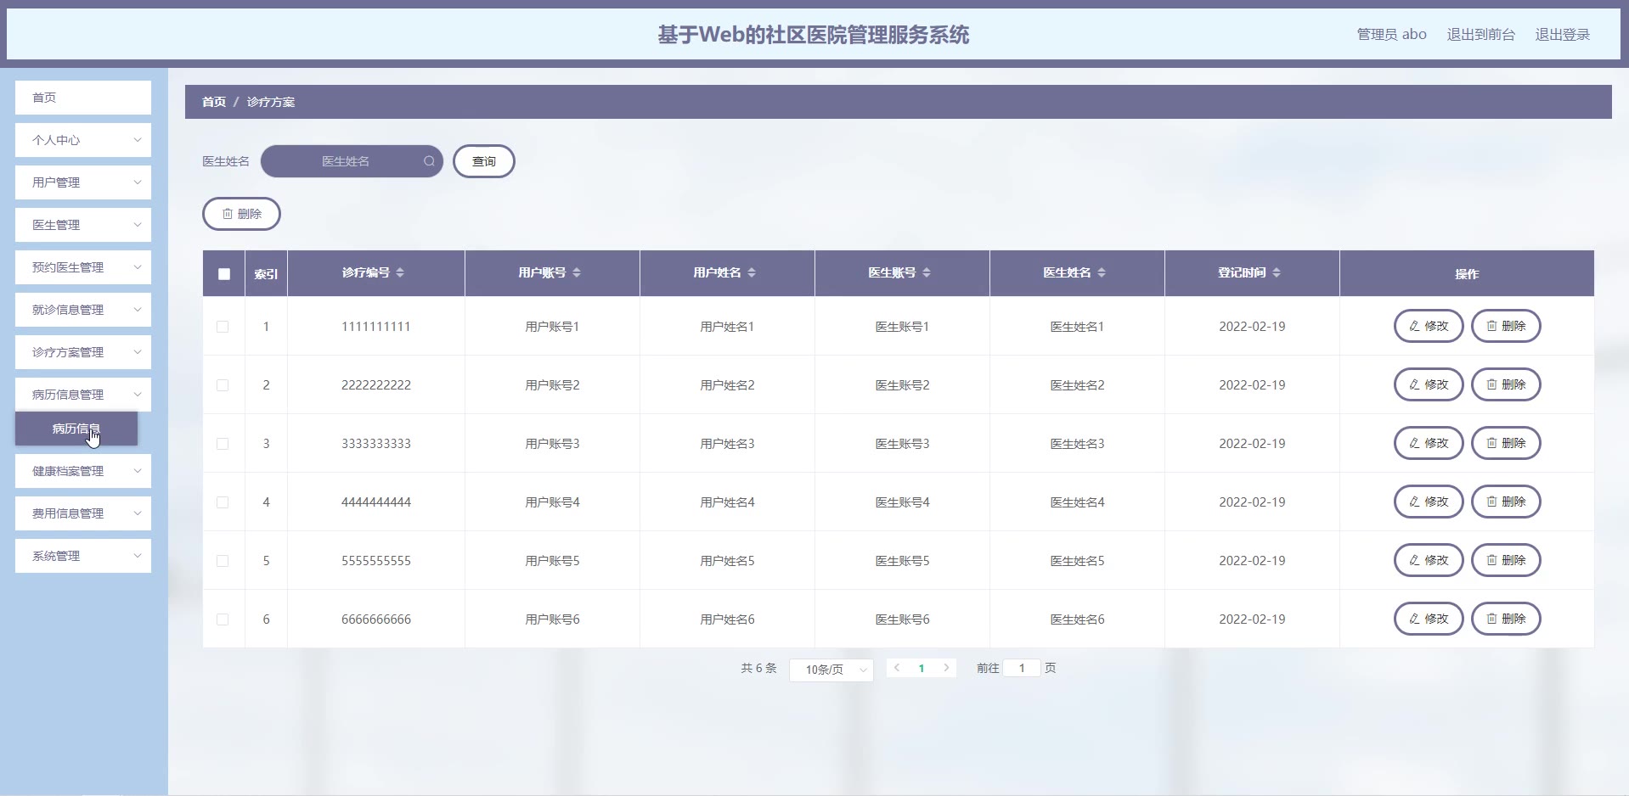The image size is (1629, 796).
Task: Sort by 医生账号 column arrows
Action: click(x=927, y=272)
